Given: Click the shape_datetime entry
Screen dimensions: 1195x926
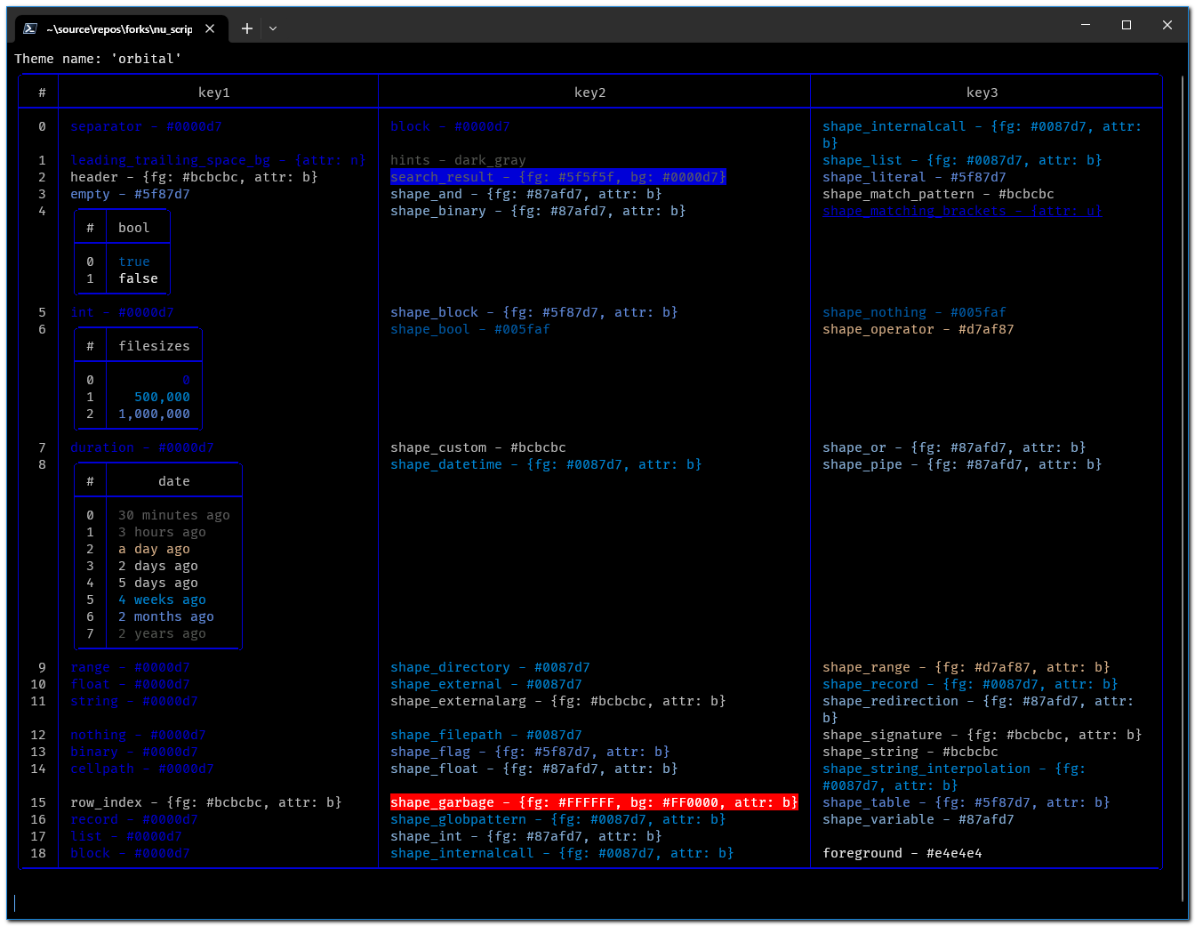Looking at the screenshot, I should (x=546, y=464).
